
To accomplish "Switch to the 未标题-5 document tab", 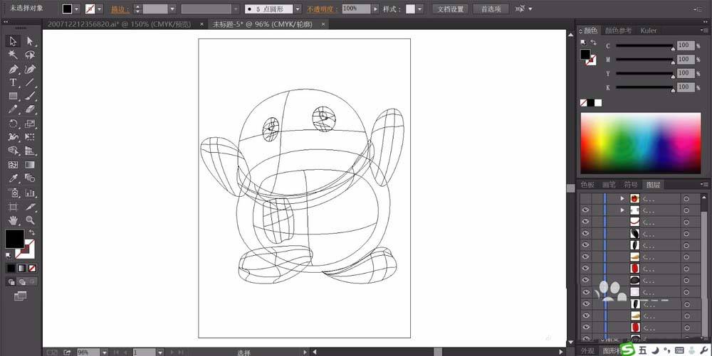I will (x=263, y=24).
